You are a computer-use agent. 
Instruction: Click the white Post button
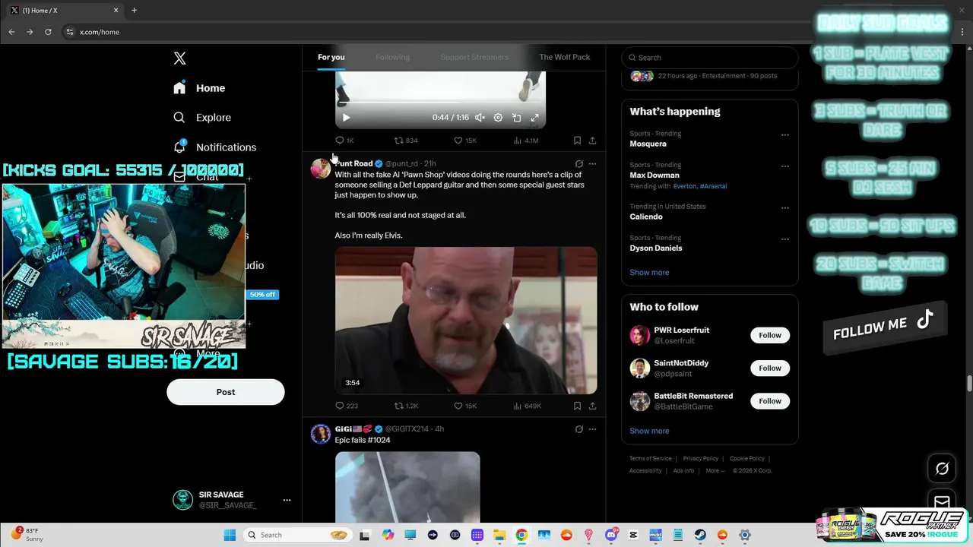click(226, 392)
